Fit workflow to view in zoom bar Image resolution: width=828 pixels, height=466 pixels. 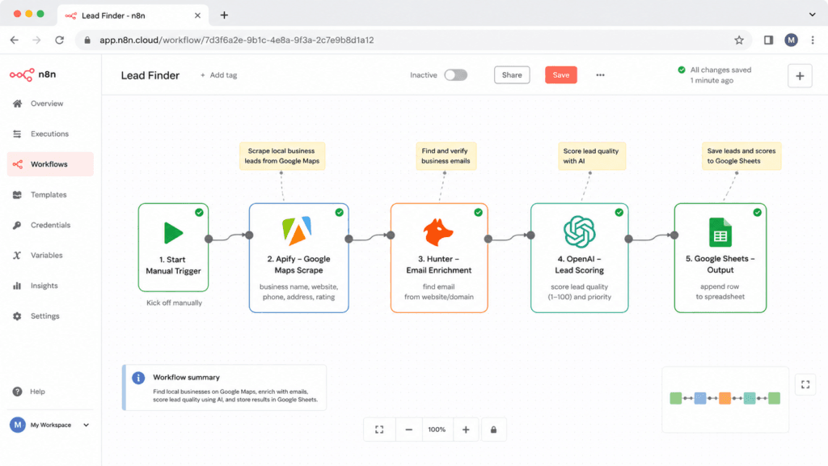379,430
